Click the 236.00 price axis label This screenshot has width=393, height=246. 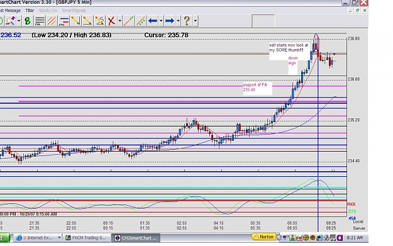pyautogui.click(x=353, y=79)
